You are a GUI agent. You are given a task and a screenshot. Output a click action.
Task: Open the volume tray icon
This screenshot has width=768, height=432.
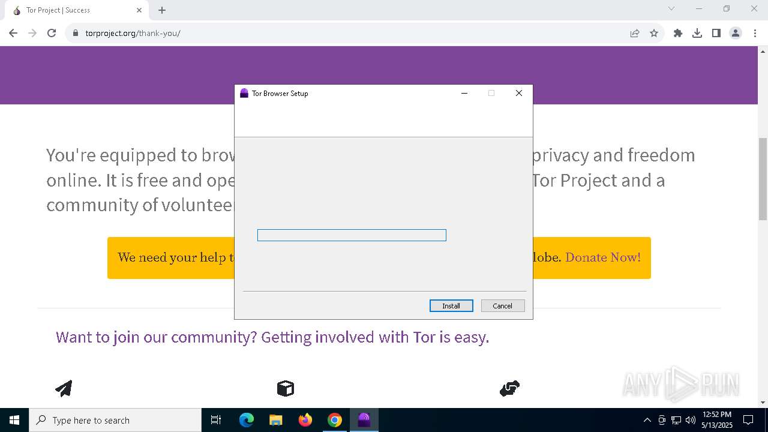tap(691, 420)
